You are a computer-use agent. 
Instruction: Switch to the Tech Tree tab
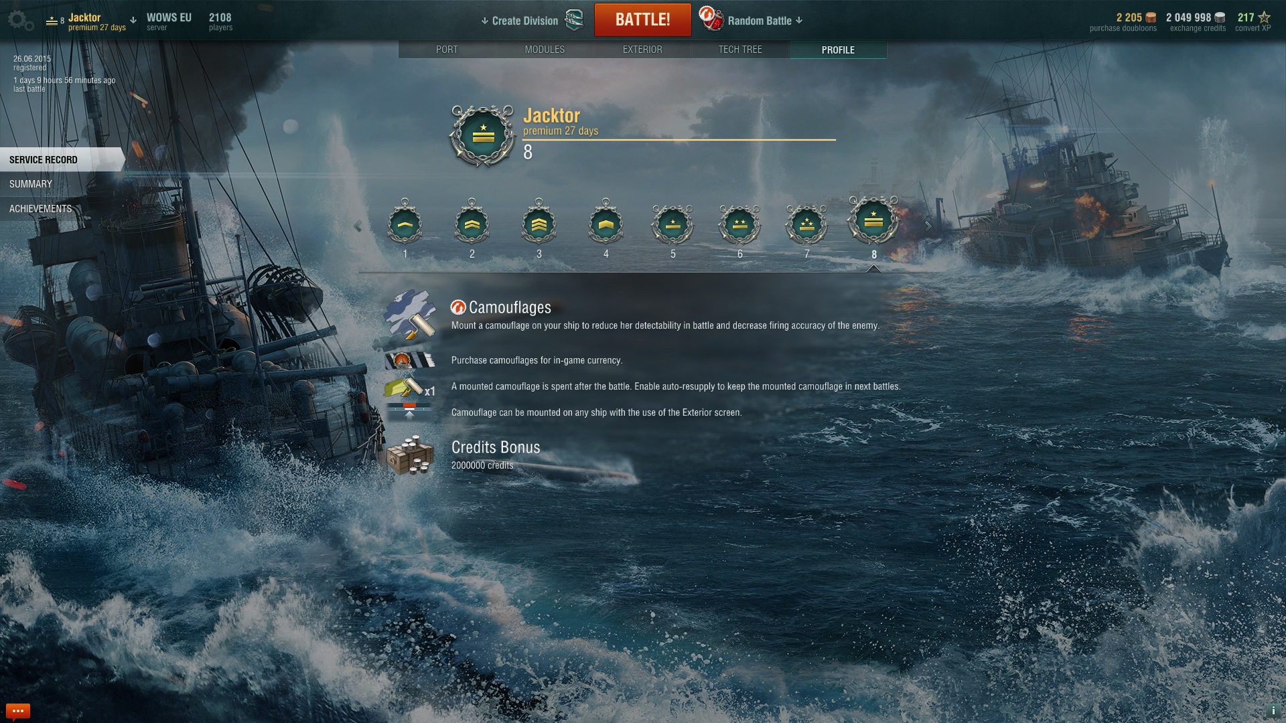click(x=740, y=50)
